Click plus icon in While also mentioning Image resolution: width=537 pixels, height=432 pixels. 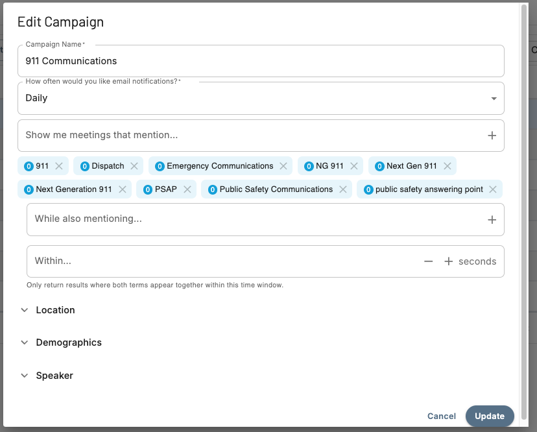[x=492, y=220]
